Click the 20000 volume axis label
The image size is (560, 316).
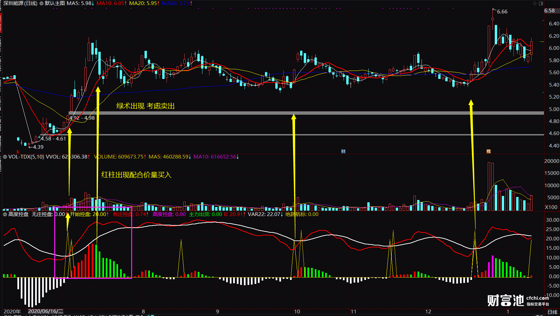tap(552, 161)
